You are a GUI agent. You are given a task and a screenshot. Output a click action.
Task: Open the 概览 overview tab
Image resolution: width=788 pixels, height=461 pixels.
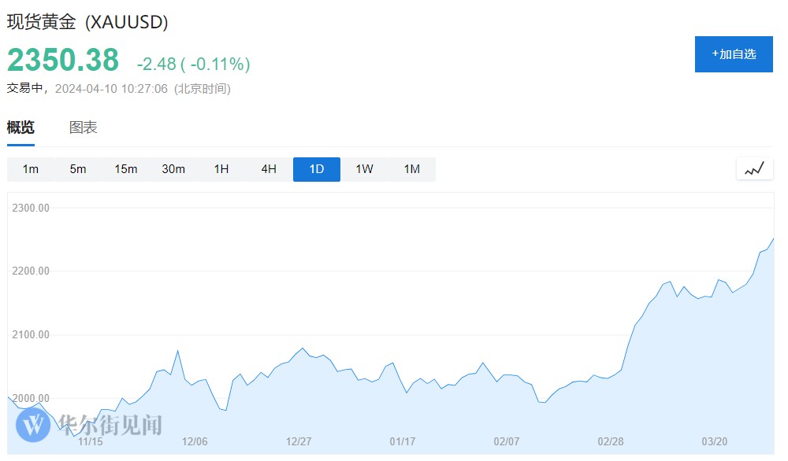pyautogui.click(x=21, y=127)
